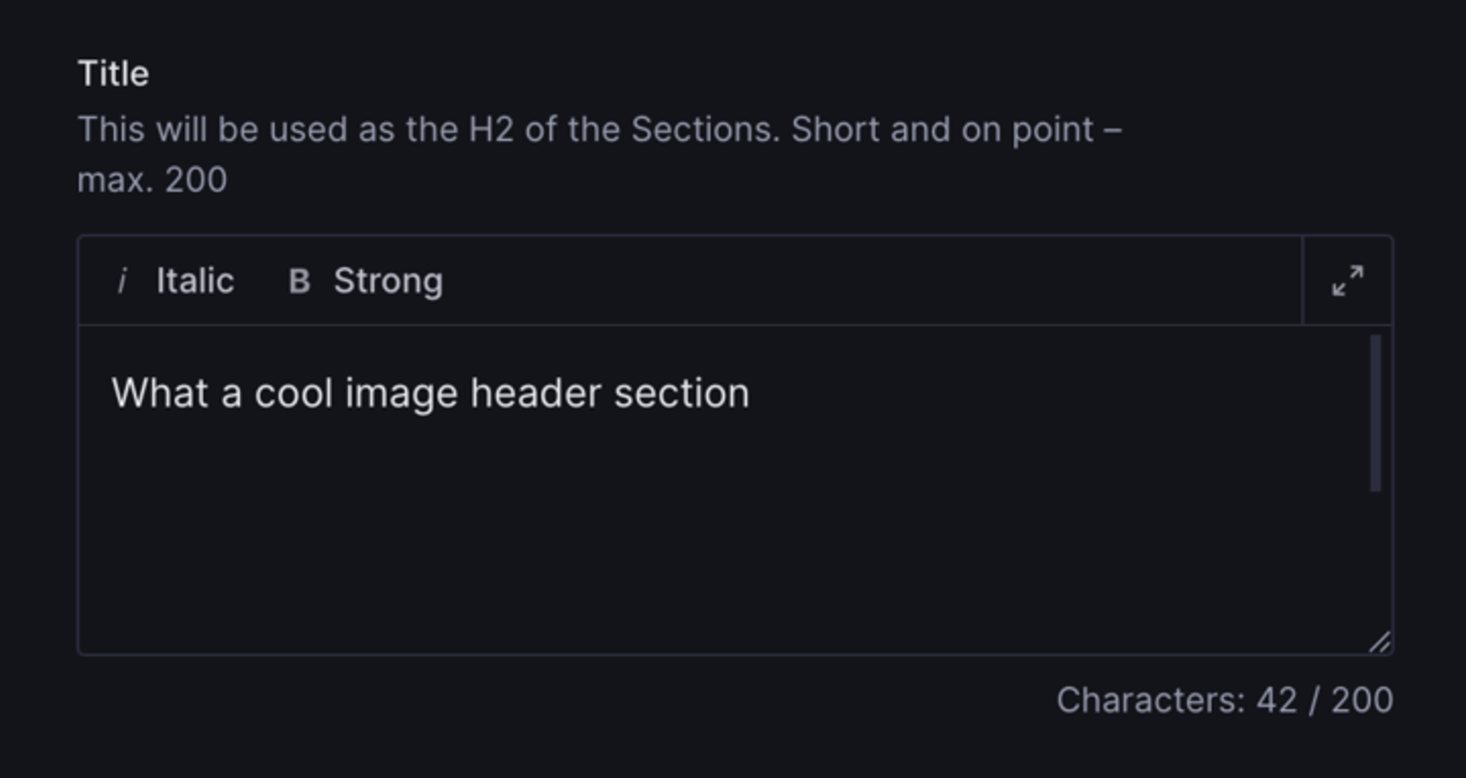Click the vertical scrollbar in the text editor
This screenshot has width=1466, height=778.
click(x=1376, y=412)
